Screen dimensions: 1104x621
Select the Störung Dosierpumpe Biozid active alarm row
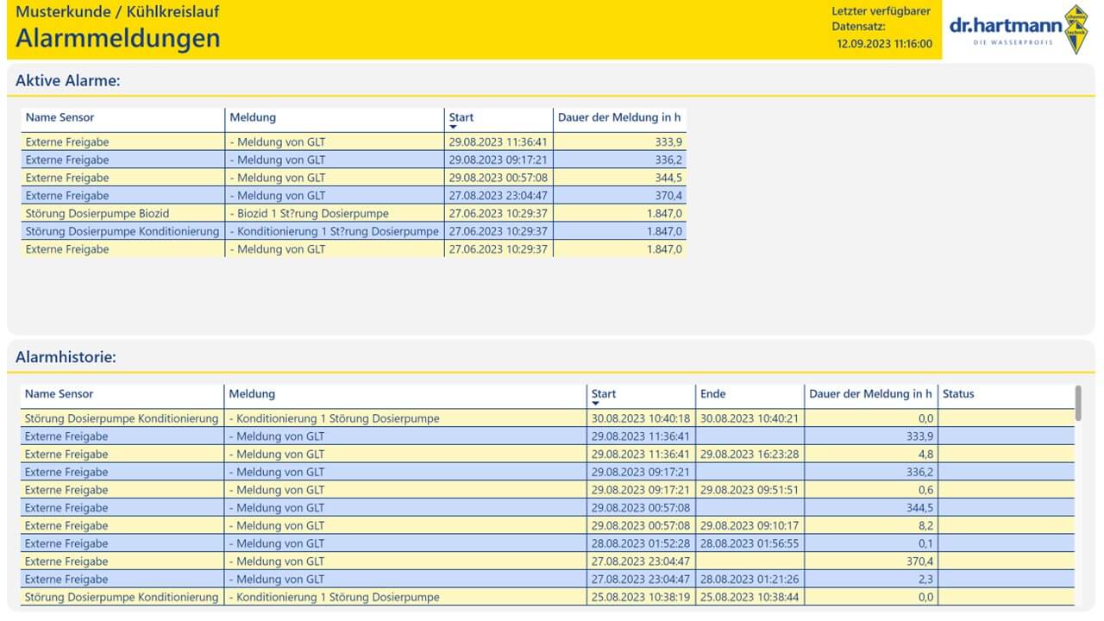click(354, 213)
